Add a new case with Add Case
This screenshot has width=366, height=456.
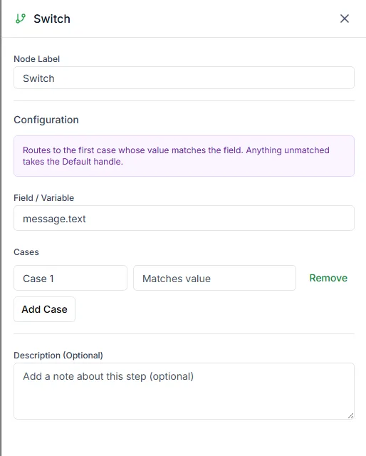click(x=44, y=309)
